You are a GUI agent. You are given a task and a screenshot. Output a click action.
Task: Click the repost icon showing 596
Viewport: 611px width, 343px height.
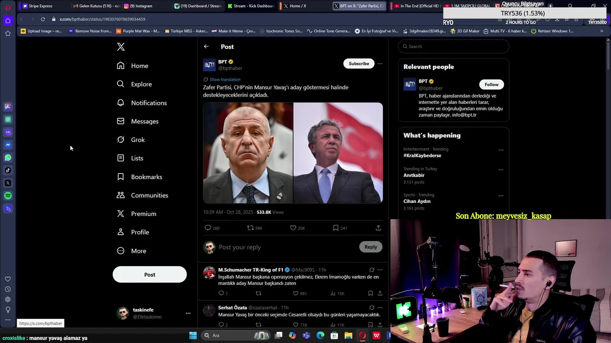[250, 228]
